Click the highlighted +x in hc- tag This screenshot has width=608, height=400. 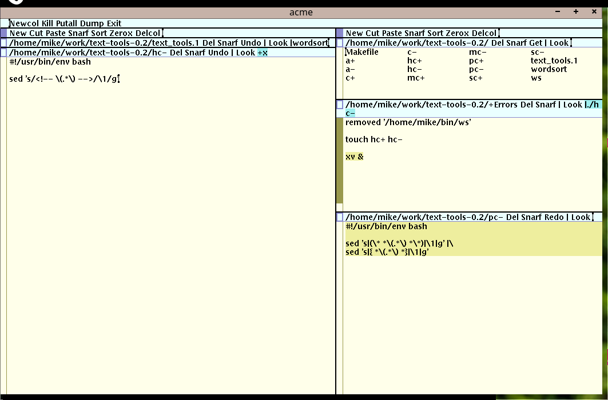[263, 52]
